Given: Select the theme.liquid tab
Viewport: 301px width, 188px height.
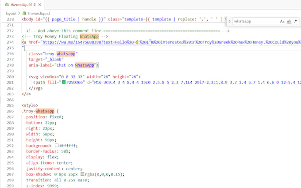Looking at the screenshot, I should pos(23,4).
